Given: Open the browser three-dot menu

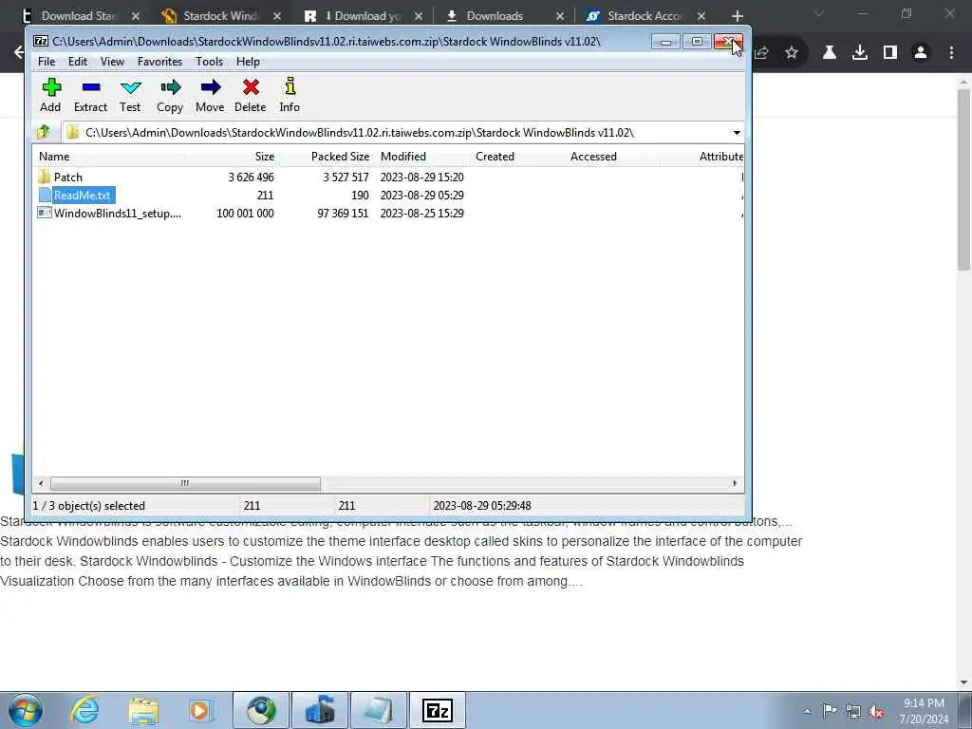Looking at the screenshot, I should (x=951, y=53).
